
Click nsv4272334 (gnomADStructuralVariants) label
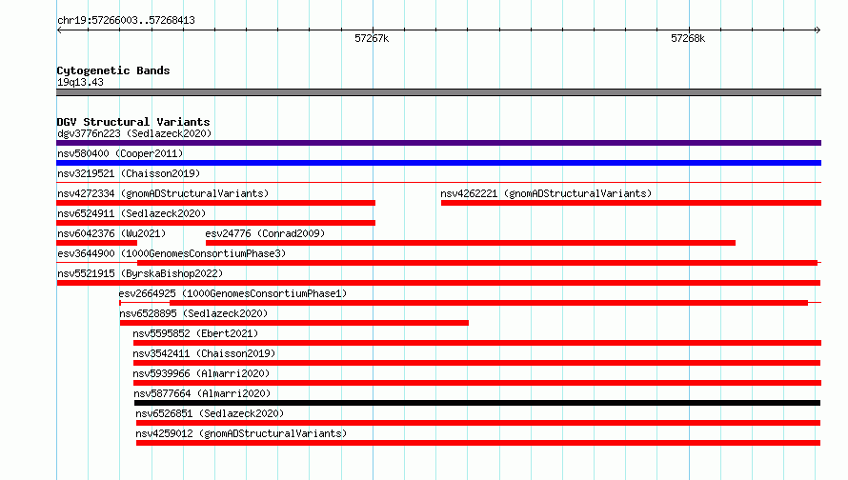coord(163,193)
